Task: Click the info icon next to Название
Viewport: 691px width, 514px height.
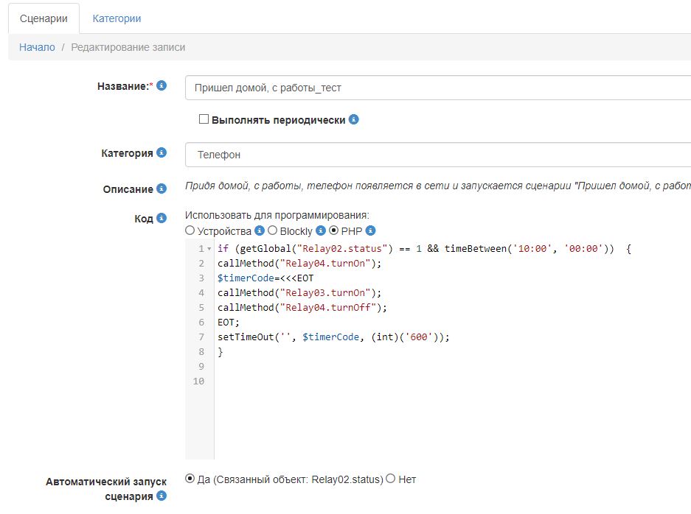Action: coord(162,86)
